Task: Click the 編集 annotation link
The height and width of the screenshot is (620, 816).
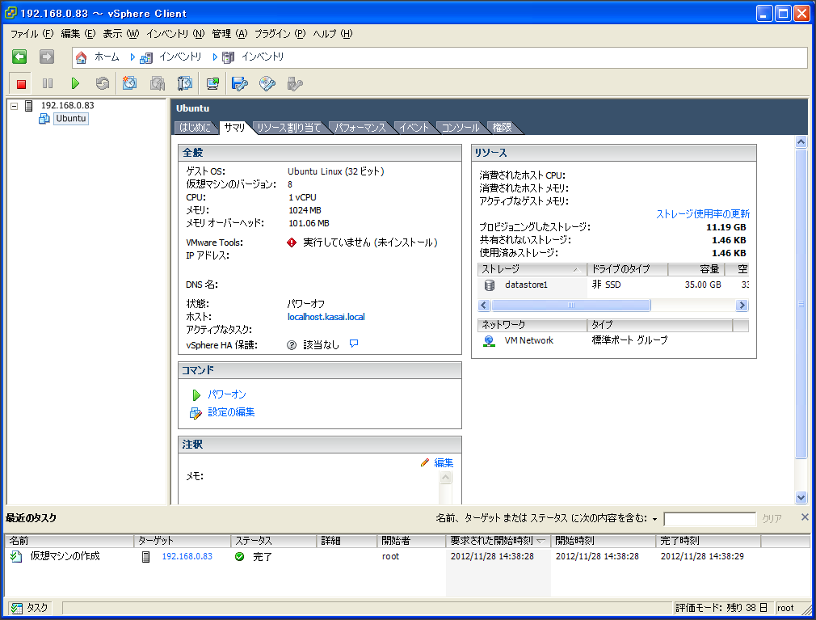Action: [x=444, y=463]
